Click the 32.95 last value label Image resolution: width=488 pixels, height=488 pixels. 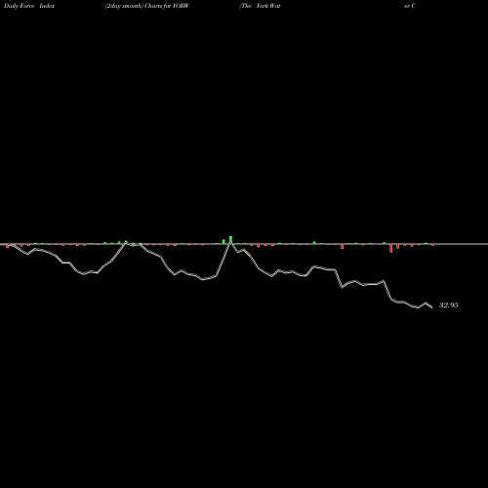coord(449,305)
